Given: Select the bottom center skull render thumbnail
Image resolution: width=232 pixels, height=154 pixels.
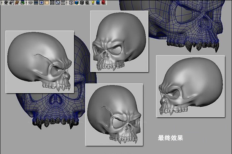Looking at the screenshot, I should pyautogui.click(x=114, y=115).
